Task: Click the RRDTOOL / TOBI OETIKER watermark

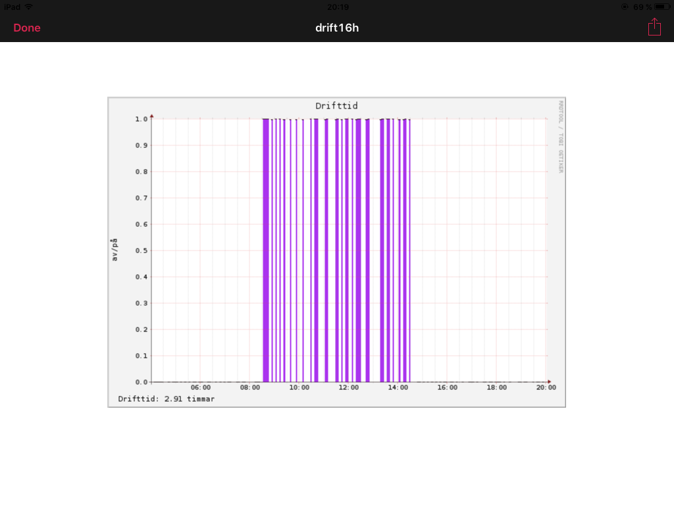Action: tap(561, 137)
